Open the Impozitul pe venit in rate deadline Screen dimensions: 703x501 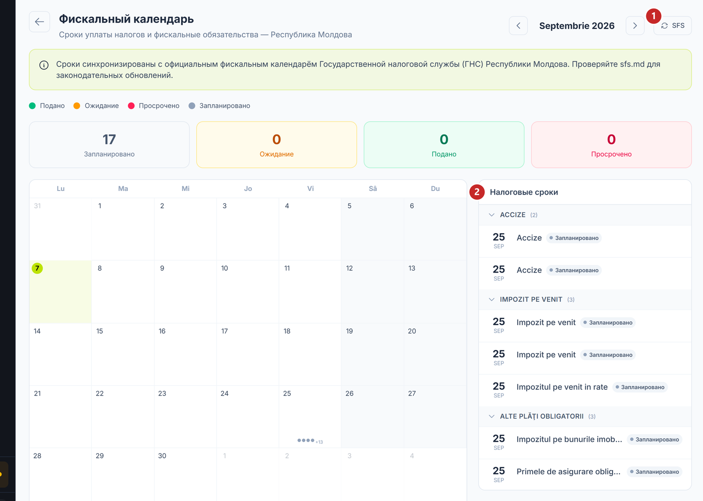[x=585, y=390]
